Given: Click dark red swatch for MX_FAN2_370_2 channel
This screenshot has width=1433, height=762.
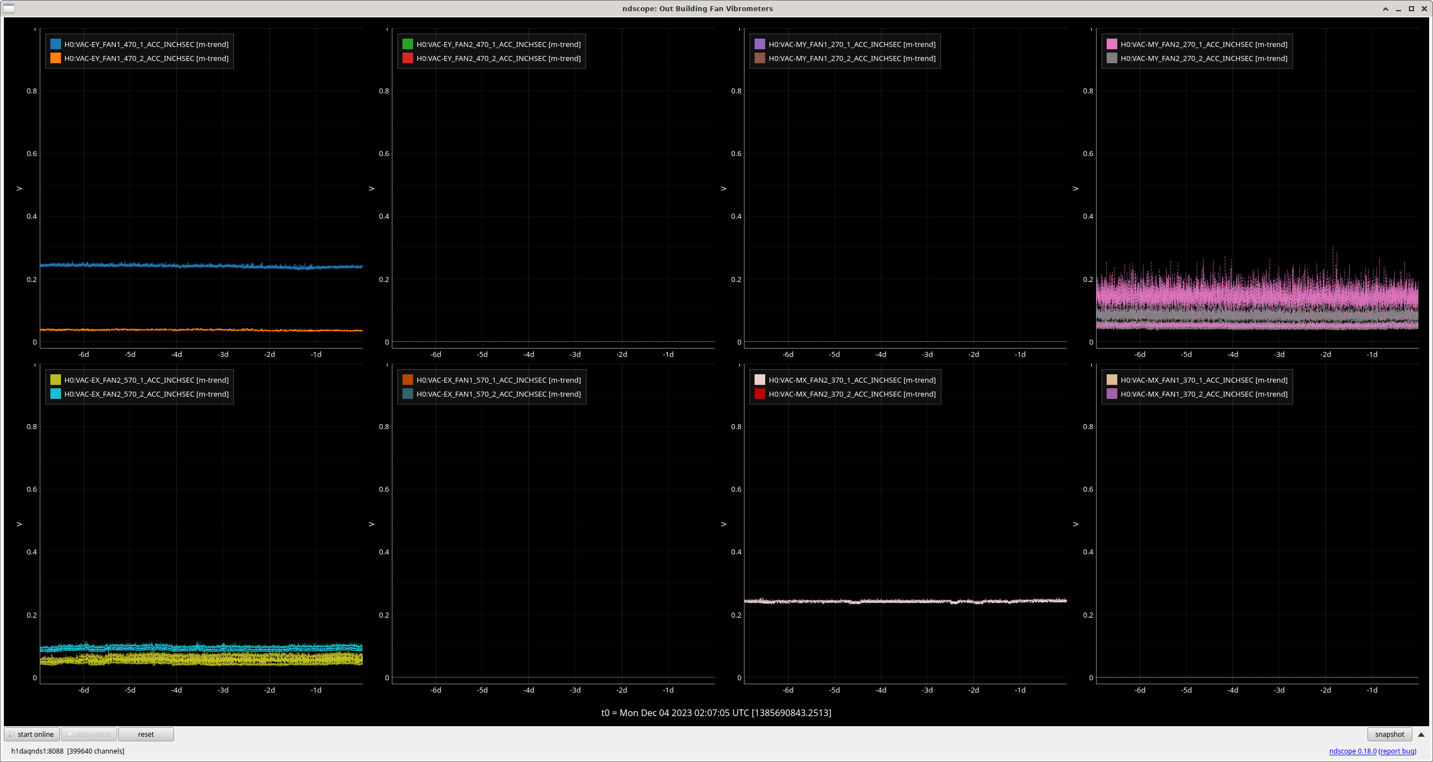Looking at the screenshot, I should coord(760,394).
